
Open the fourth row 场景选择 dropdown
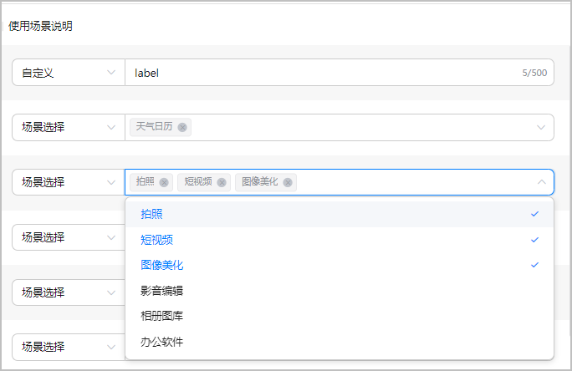click(x=68, y=237)
